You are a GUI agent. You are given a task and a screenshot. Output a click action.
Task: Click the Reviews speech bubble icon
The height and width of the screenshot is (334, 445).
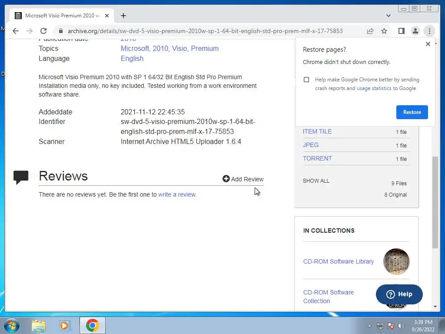[x=21, y=177]
